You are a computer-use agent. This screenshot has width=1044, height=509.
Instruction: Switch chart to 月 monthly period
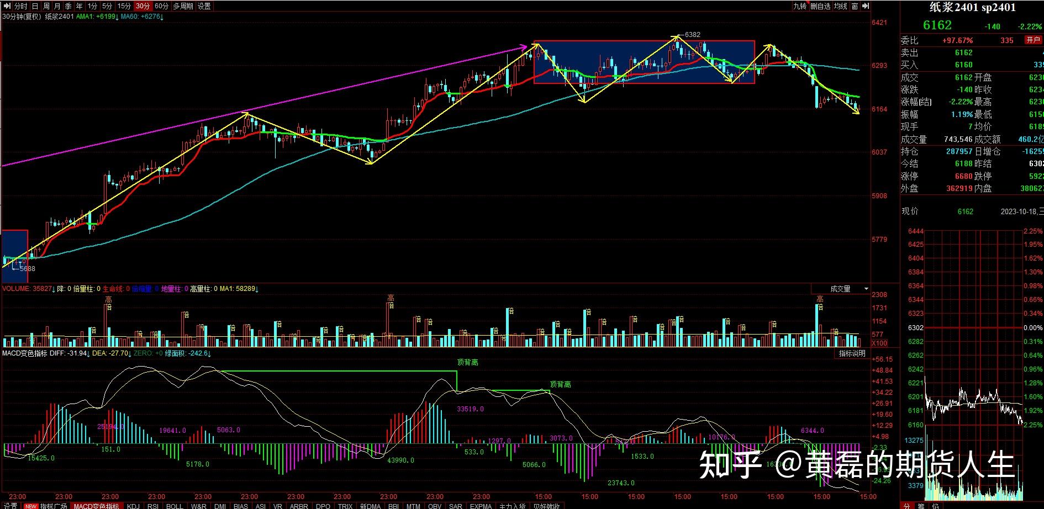57,6
